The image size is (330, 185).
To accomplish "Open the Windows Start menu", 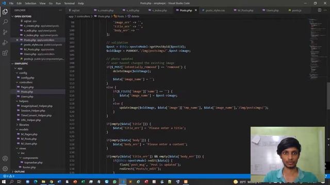I will [4, 181].
